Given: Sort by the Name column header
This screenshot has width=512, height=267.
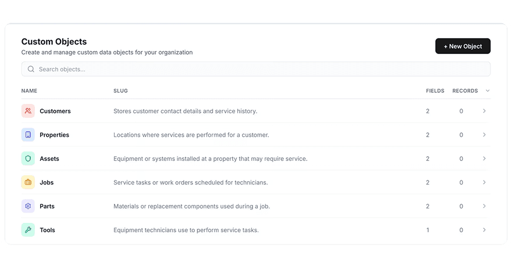Looking at the screenshot, I should 29,91.
